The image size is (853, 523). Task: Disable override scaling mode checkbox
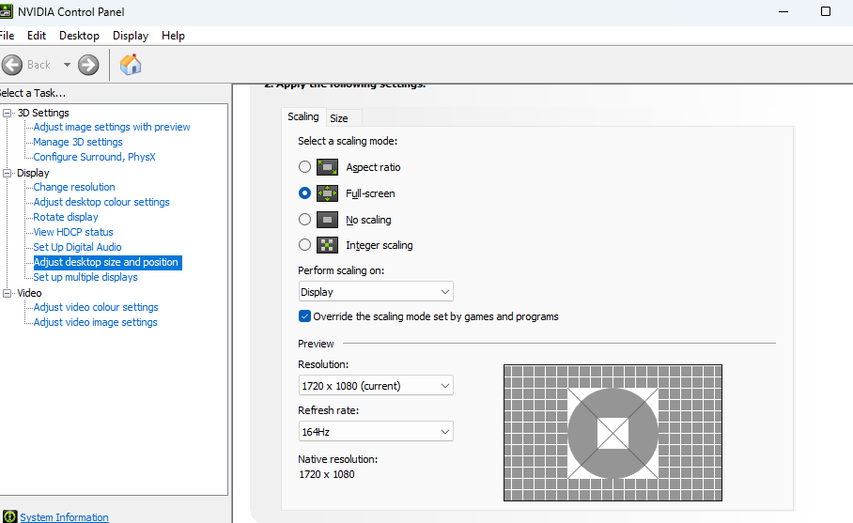point(304,316)
